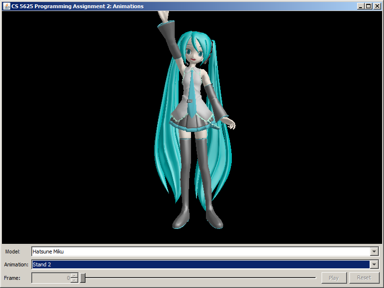Click the Java icon in the title bar
384x288 pixels.
[7, 6]
